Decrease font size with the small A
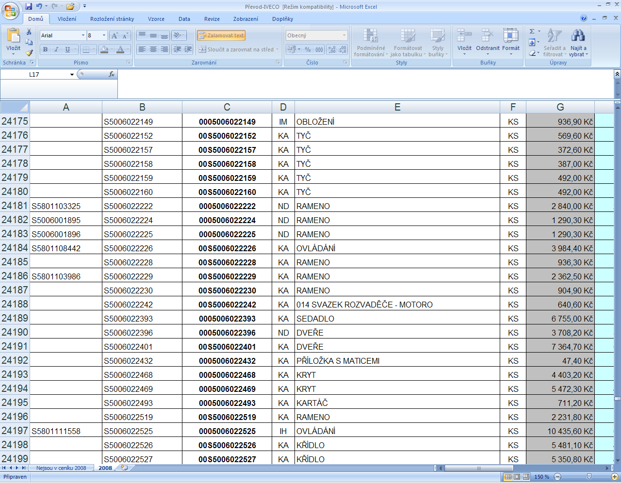 pos(125,35)
